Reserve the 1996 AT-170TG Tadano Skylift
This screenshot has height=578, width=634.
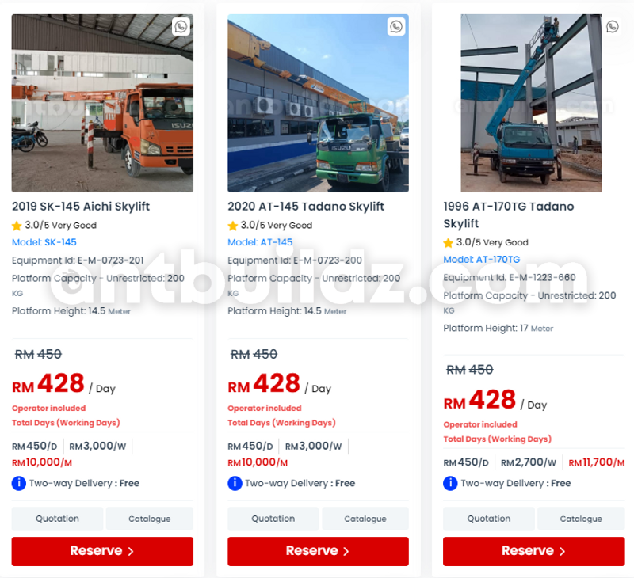coord(533,551)
